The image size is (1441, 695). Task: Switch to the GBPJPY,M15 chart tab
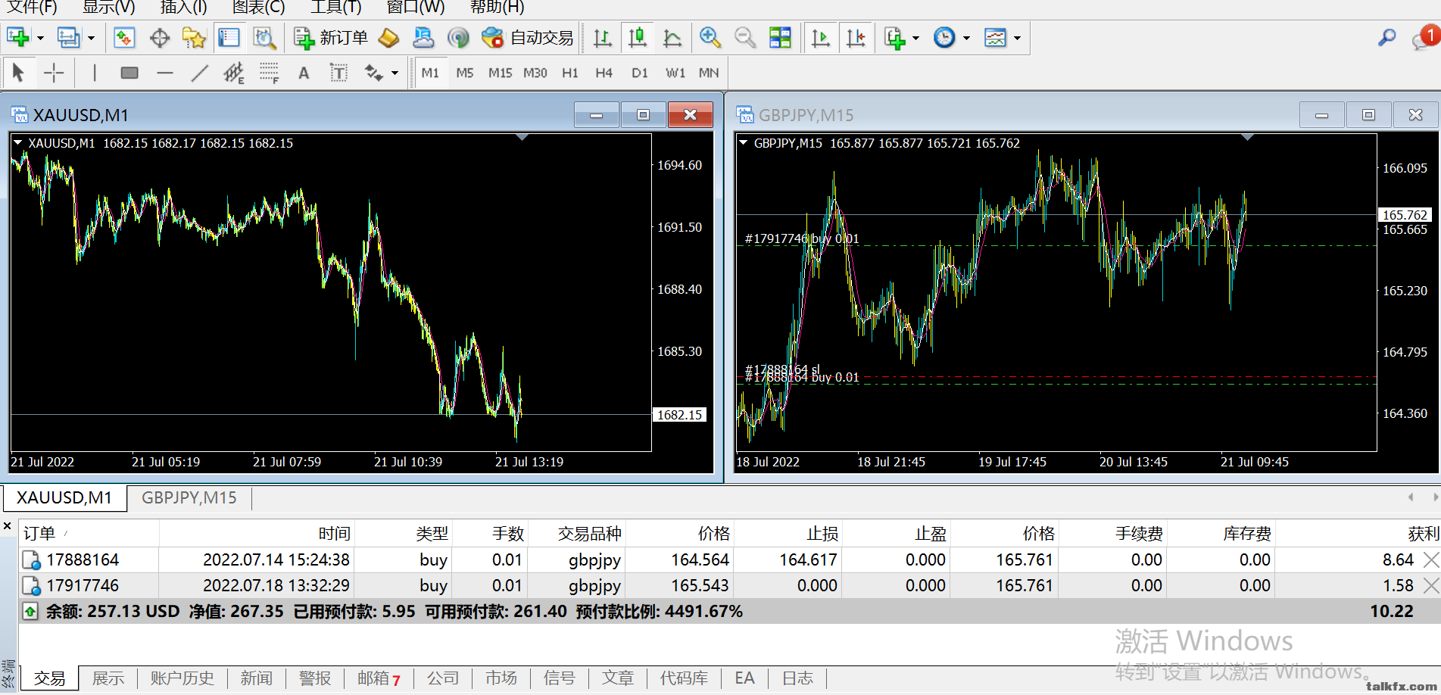coord(189,497)
